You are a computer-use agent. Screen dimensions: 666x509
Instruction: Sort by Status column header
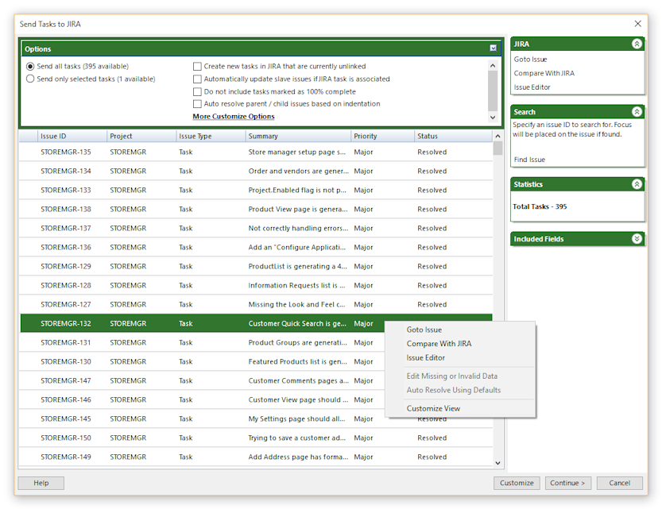coord(453,137)
